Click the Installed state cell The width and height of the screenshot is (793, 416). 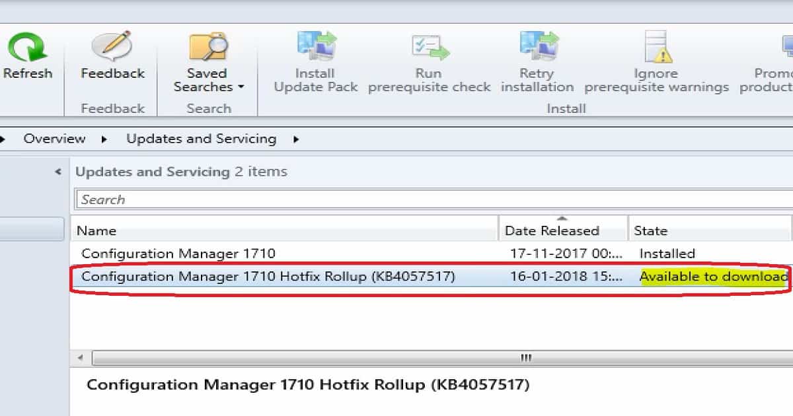(x=667, y=254)
